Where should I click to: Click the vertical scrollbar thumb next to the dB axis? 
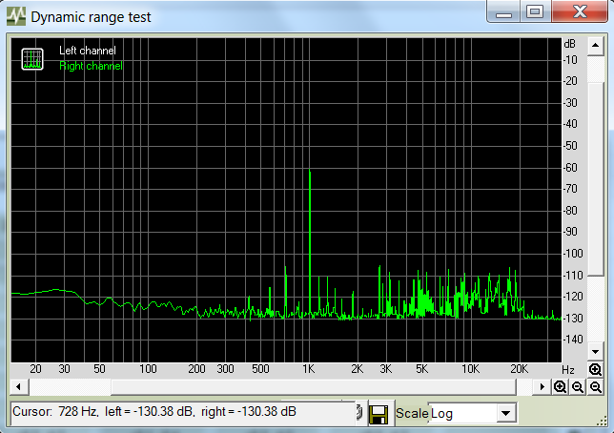[596, 178]
